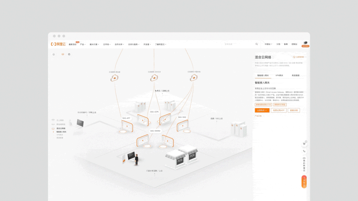Expand the 立即购买 buy button dropdown
Screen dimensions: 358x201
262,110
